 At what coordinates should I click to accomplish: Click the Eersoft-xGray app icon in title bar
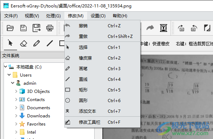click(x=6, y=6)
